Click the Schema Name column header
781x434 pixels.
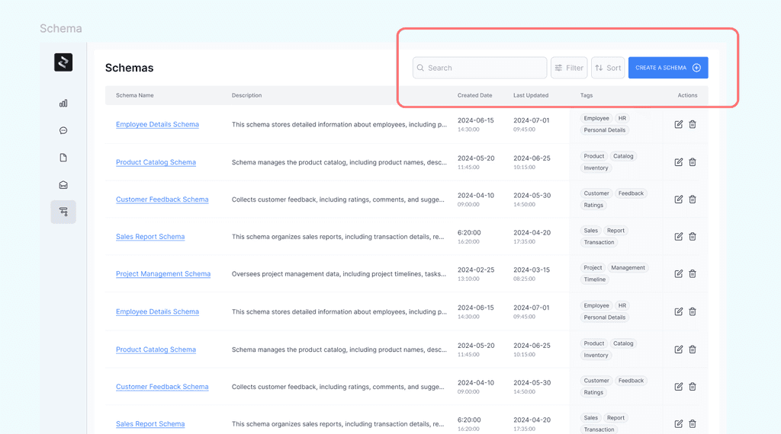point(134,95)
